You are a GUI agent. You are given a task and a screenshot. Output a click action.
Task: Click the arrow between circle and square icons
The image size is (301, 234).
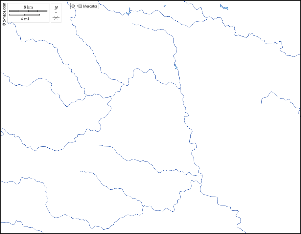click(76, 6)
